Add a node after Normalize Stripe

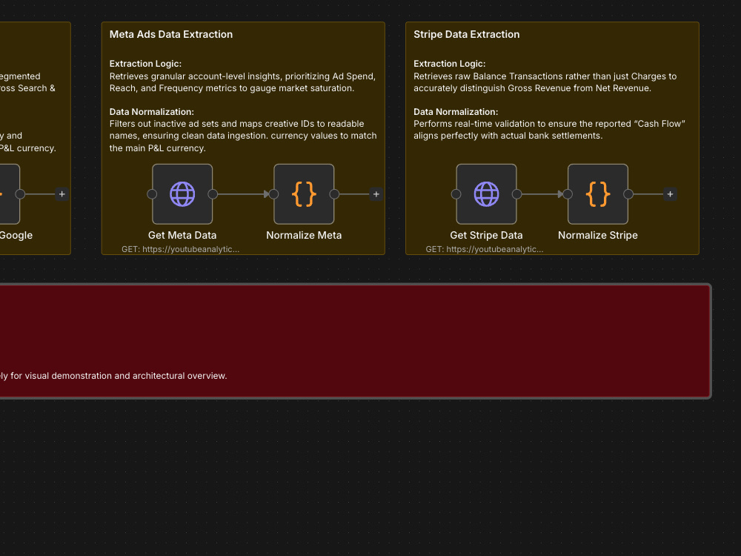pos(670,193)
